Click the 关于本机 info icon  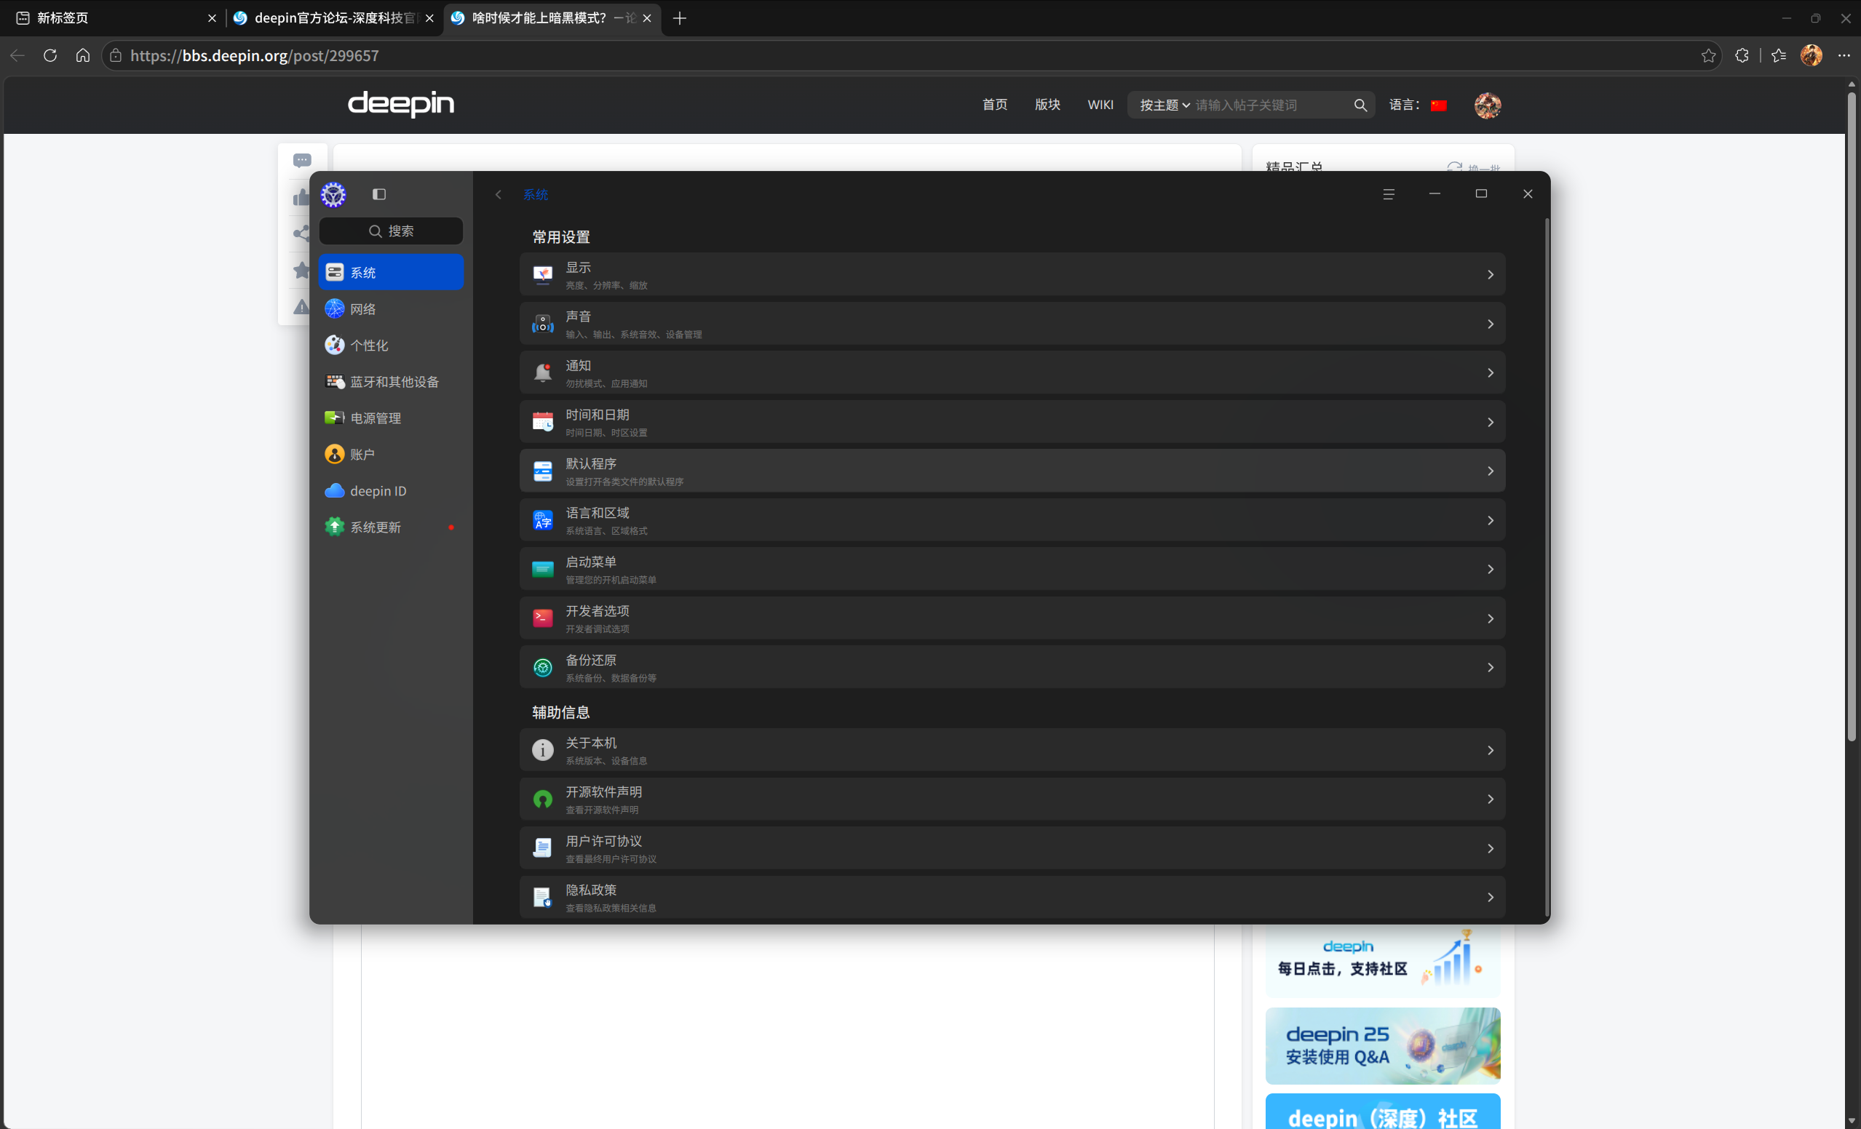pos(542,750)
